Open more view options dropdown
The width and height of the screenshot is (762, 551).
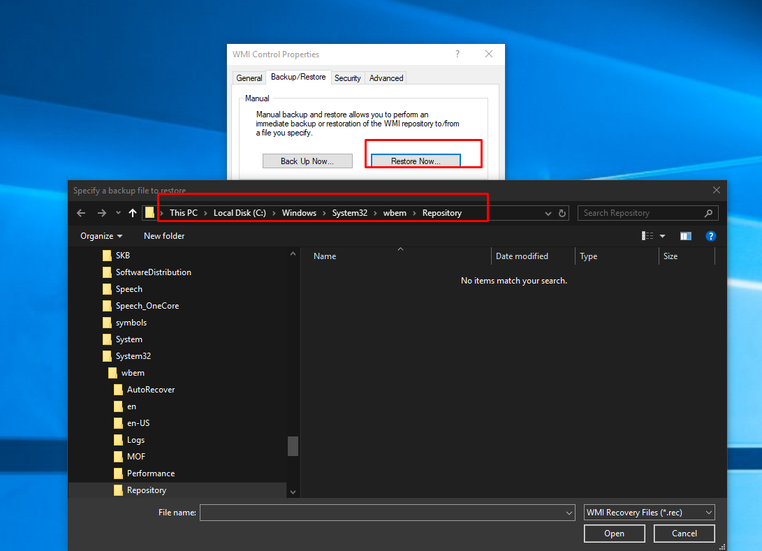click(x=662, y=236)
